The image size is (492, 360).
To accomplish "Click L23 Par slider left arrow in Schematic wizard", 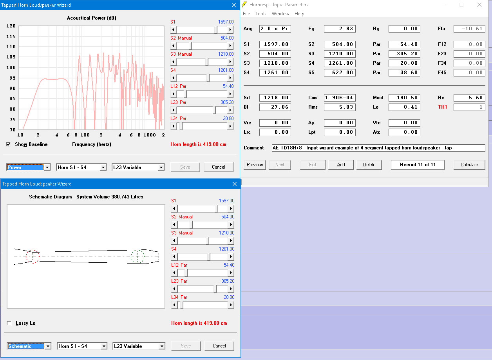I will point(174,289).
